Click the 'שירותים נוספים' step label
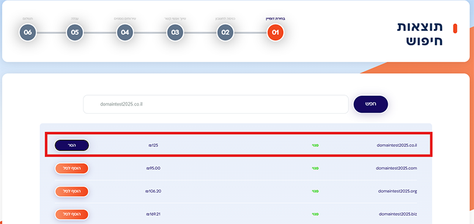 pyautogui.click(x=125, y=19)
